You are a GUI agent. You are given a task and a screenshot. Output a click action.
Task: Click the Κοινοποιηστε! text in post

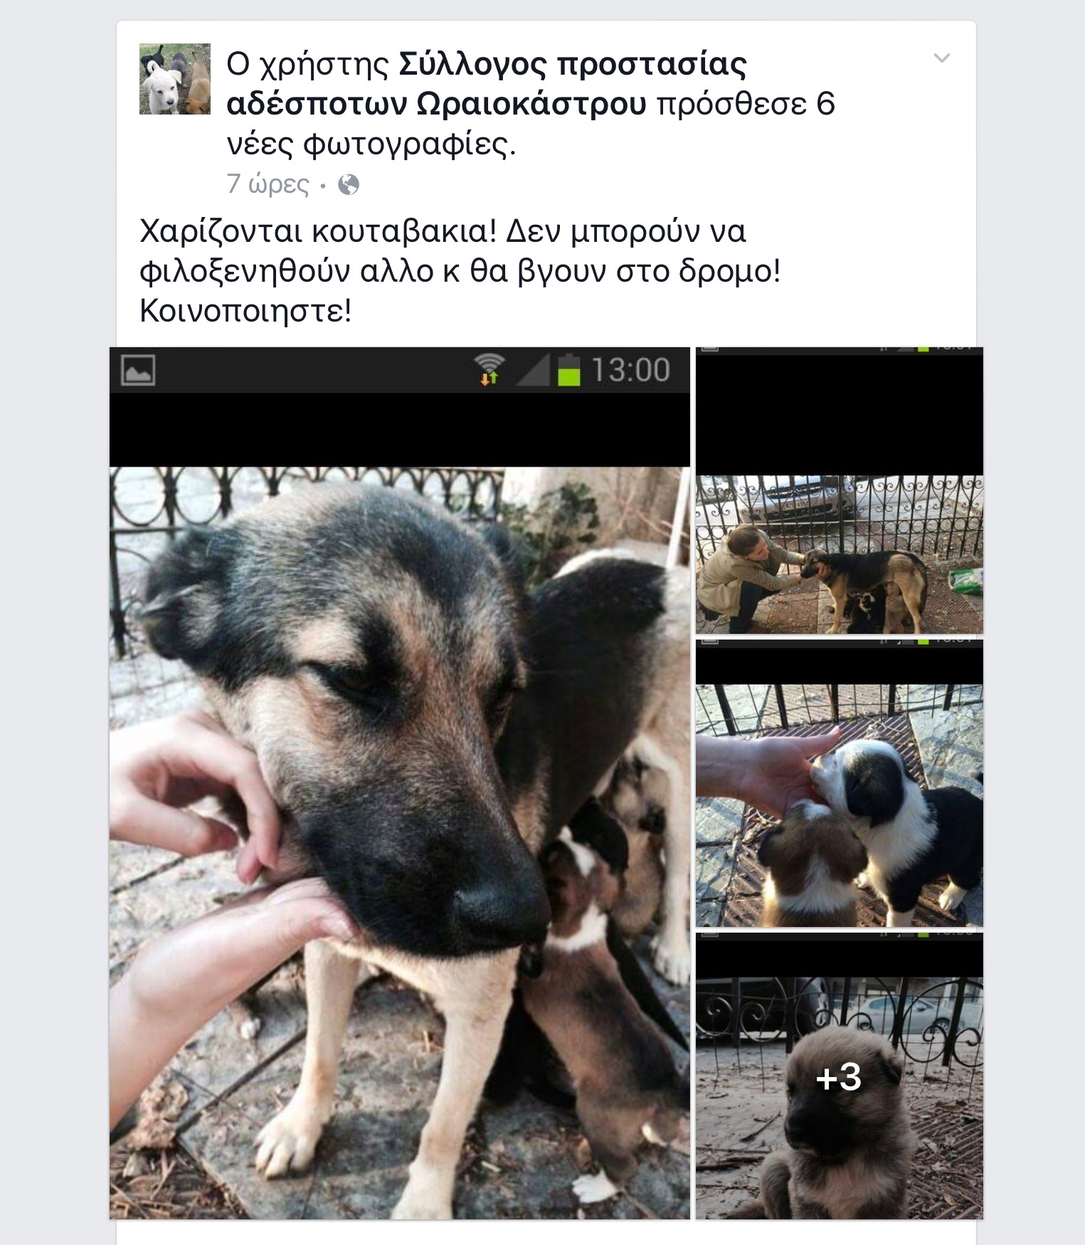245,311
